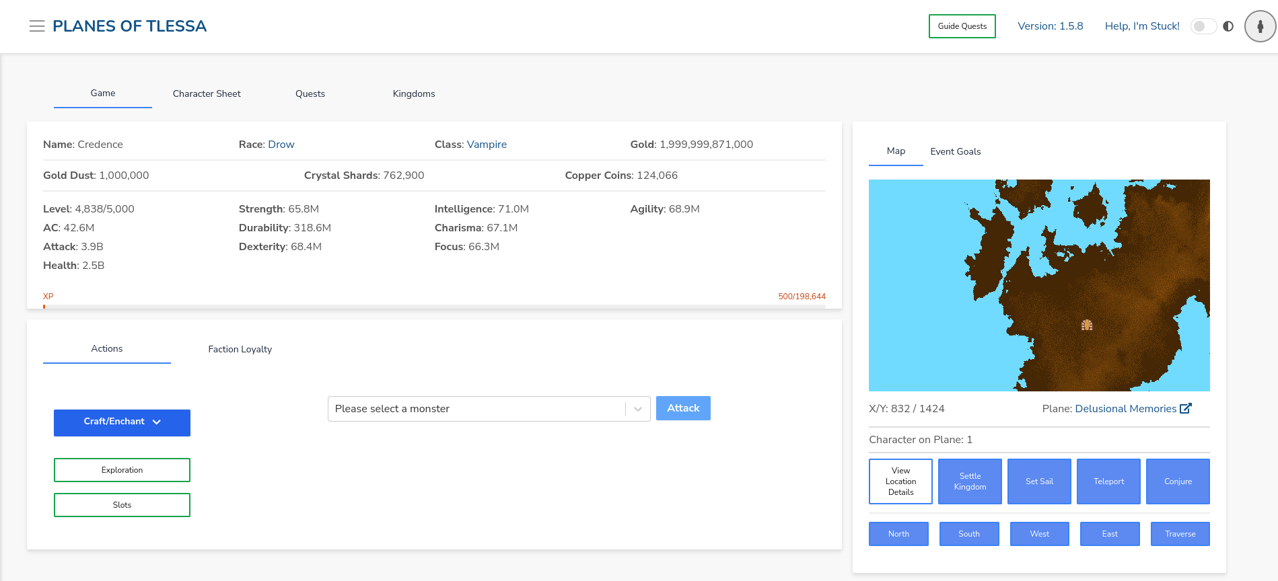Click the Teleport button
The height and width of the screenshot is (581, 1278).
click(1108, 481)
